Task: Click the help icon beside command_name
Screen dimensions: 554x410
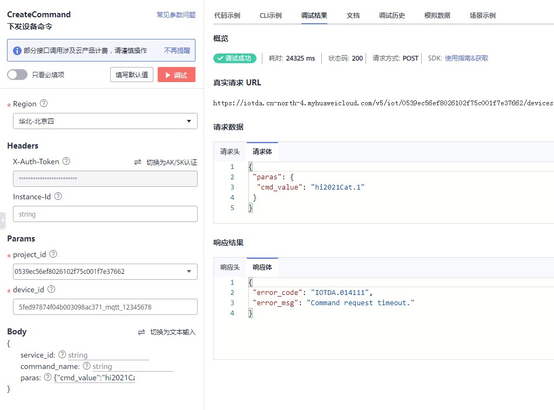Action: [86, 366]
